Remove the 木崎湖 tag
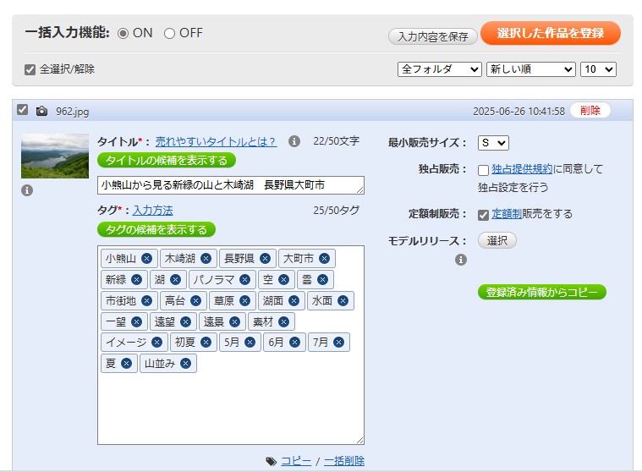 click(206, 258)
